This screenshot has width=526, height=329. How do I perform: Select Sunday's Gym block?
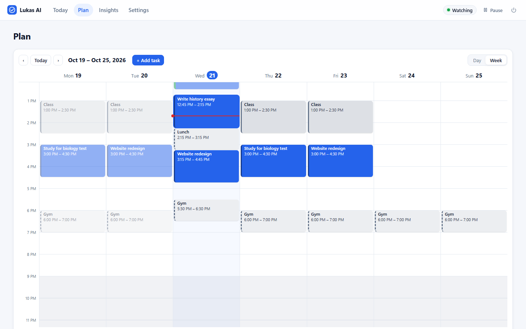(x=474, y=221)
